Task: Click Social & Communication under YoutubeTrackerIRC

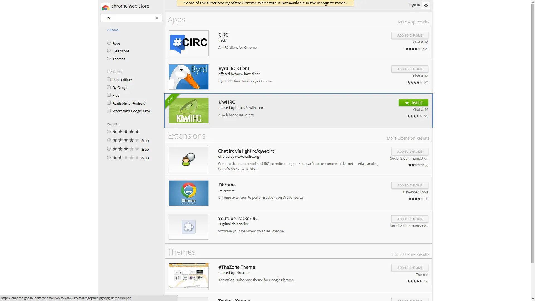Action: point(409,226)
